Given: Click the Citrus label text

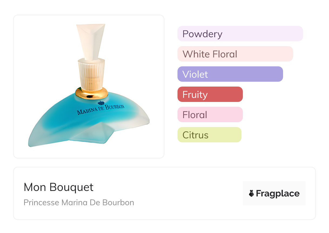Looking at the screenshot, I should 196,135.
